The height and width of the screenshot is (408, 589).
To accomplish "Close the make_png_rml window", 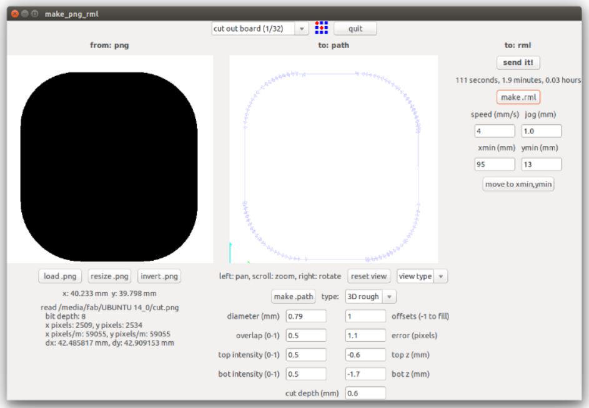I will (14, 14).
